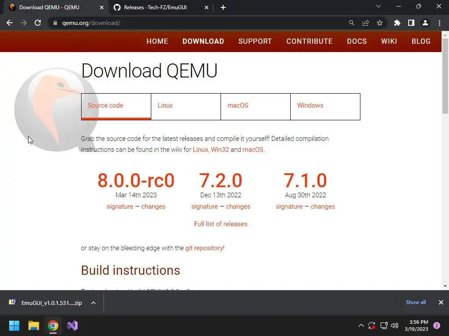Viewport: 449px width, 336px height.
Task: Open the Win32 wiki compilation link
Action: coord(220,150)
